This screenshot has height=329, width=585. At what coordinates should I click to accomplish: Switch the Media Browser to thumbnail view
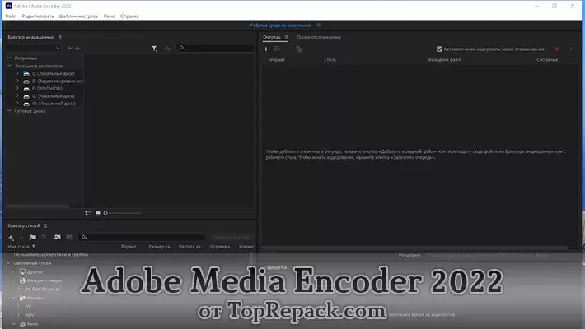98,213
